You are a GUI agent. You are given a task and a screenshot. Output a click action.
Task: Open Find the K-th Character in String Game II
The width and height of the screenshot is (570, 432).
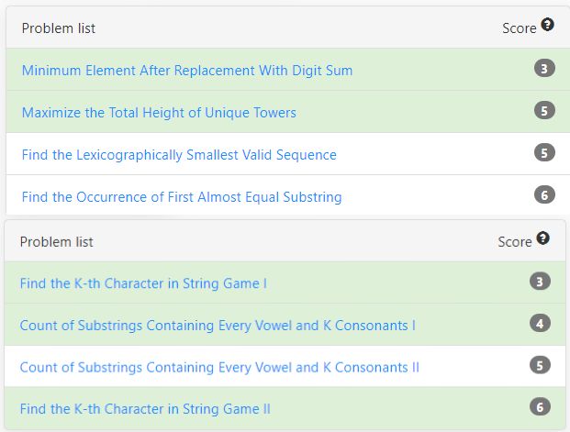pyautogui.click(x=145, y=409)
